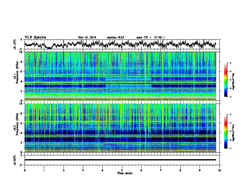Click the "VLF Spectra" title text
Viewport: 247px width, 191px height.
pyautogui.click(x=35, y=37)
